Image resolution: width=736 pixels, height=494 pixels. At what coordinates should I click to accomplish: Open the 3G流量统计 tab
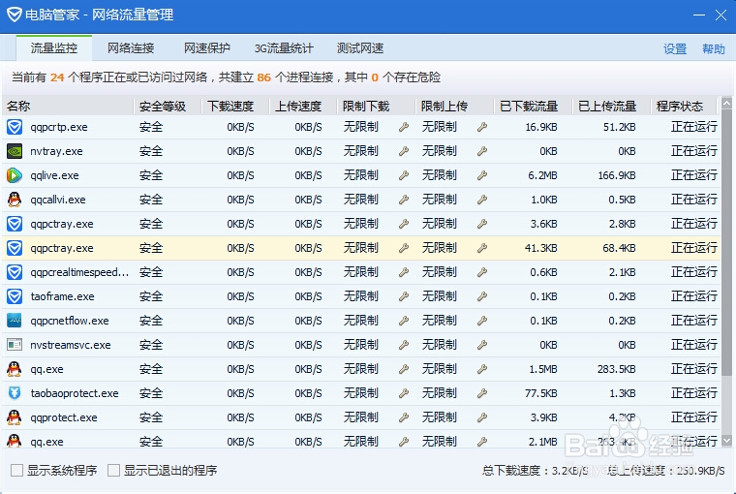284,47
